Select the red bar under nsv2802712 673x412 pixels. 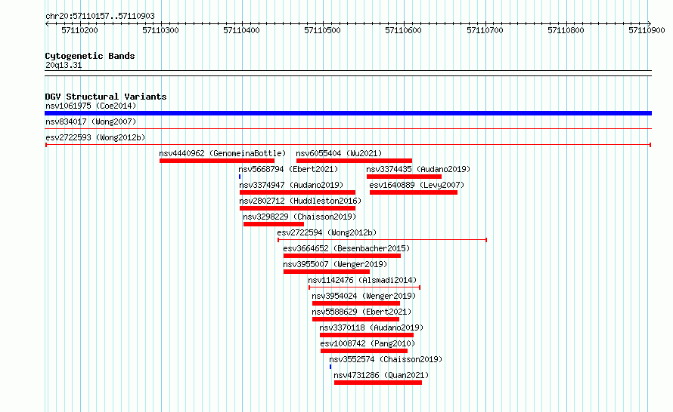[x=297, y=208]
